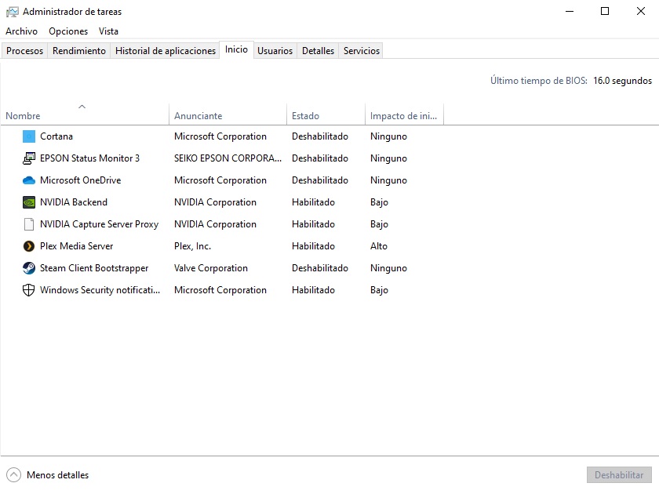
Task: Open the Servicios tab
Action: click(x=362, y=51)
